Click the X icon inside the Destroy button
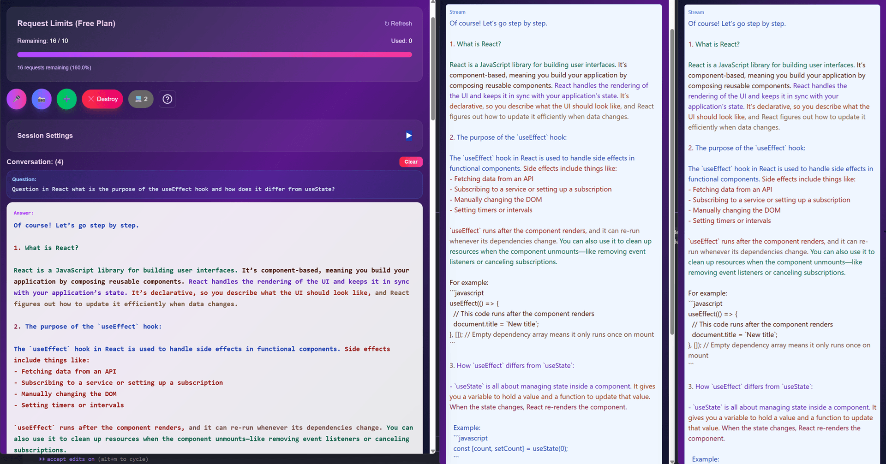This screenshot has height=464, width=886. point(90,99)
